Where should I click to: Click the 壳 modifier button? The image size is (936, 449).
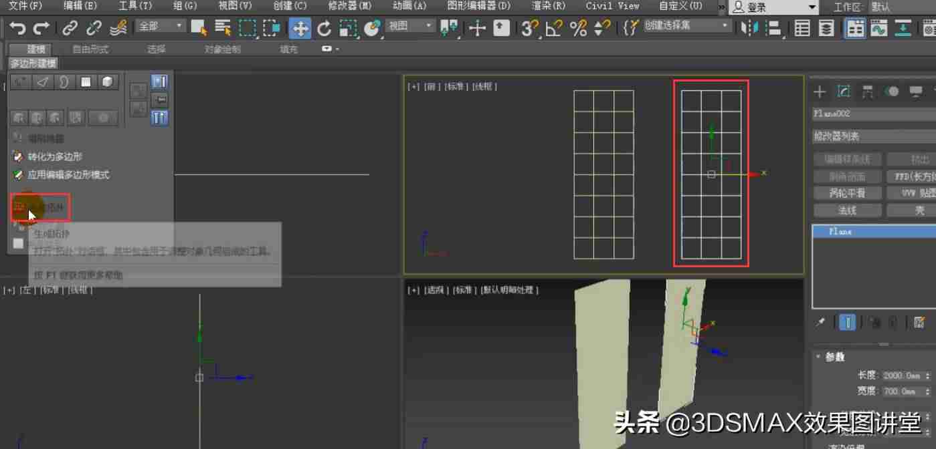tap(913, 210)
